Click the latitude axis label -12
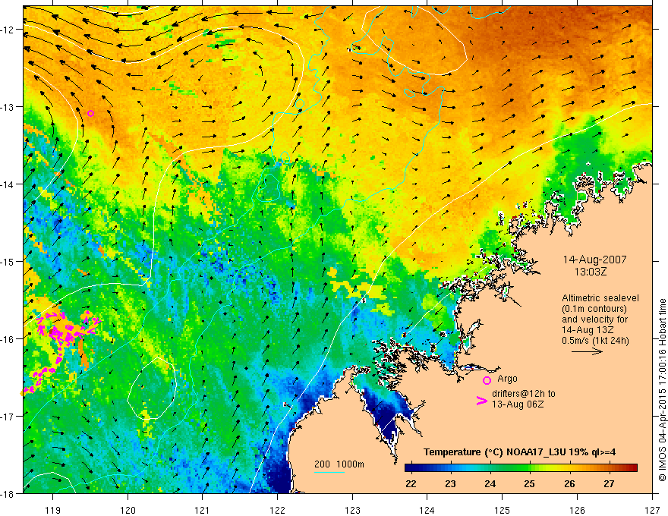Viewport: 668px width, 516px height. pos(8,30)
